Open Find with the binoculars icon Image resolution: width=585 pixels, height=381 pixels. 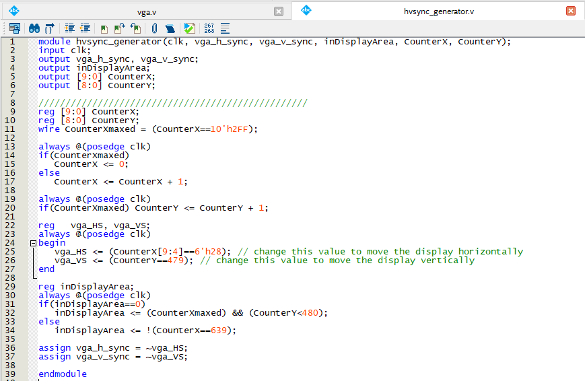34,28
